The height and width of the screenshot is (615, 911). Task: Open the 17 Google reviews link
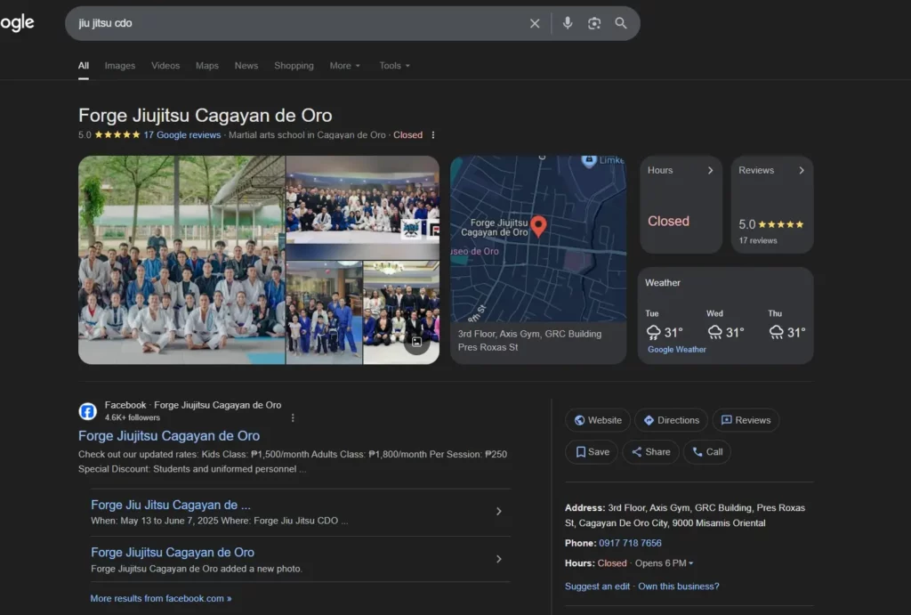point(181,135)
